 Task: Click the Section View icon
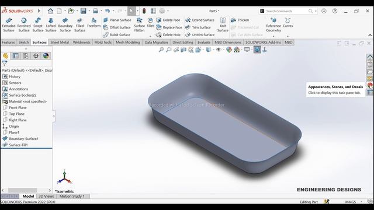click(x=183, y=50)
